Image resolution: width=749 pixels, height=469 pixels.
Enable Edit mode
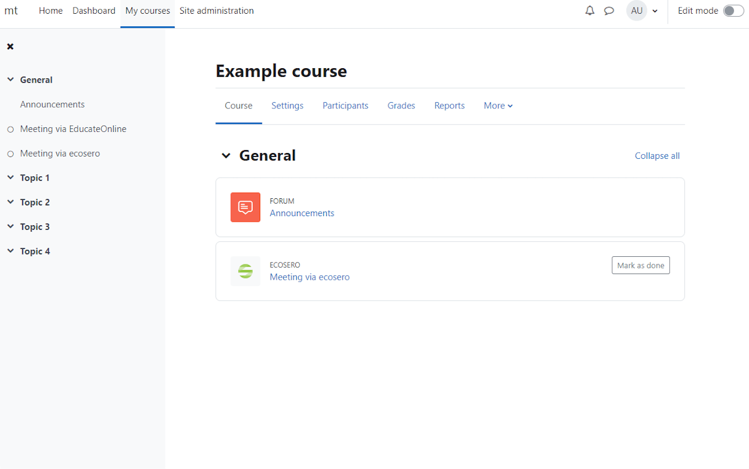point(733,10)
